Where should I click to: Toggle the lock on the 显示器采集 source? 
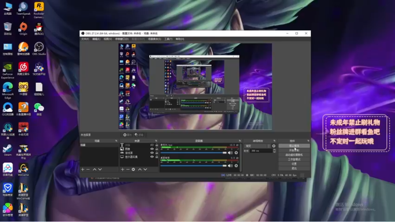coord(157,157)
